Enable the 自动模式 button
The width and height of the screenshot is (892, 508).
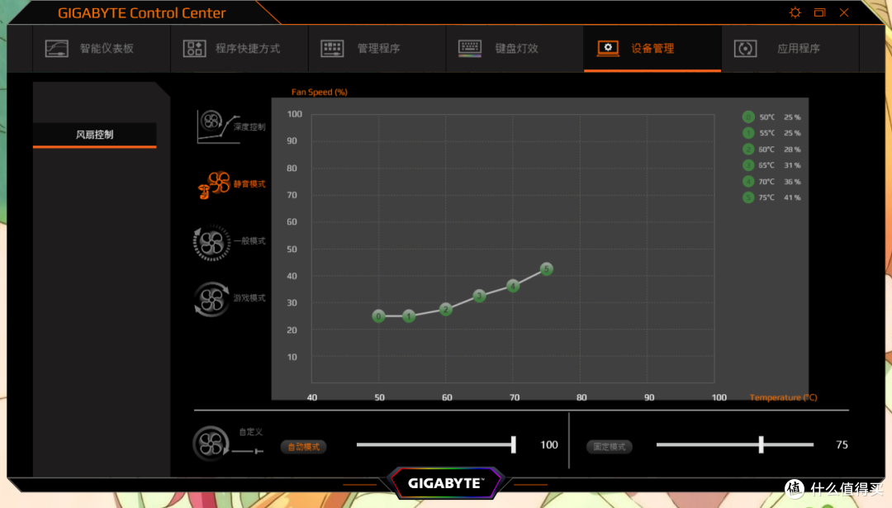pos(303,447)
